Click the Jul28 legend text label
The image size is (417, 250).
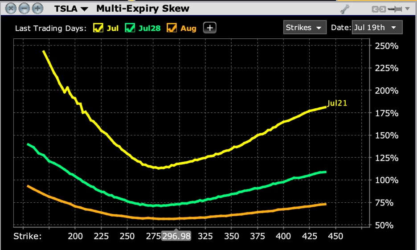click(x=149, y=28)
